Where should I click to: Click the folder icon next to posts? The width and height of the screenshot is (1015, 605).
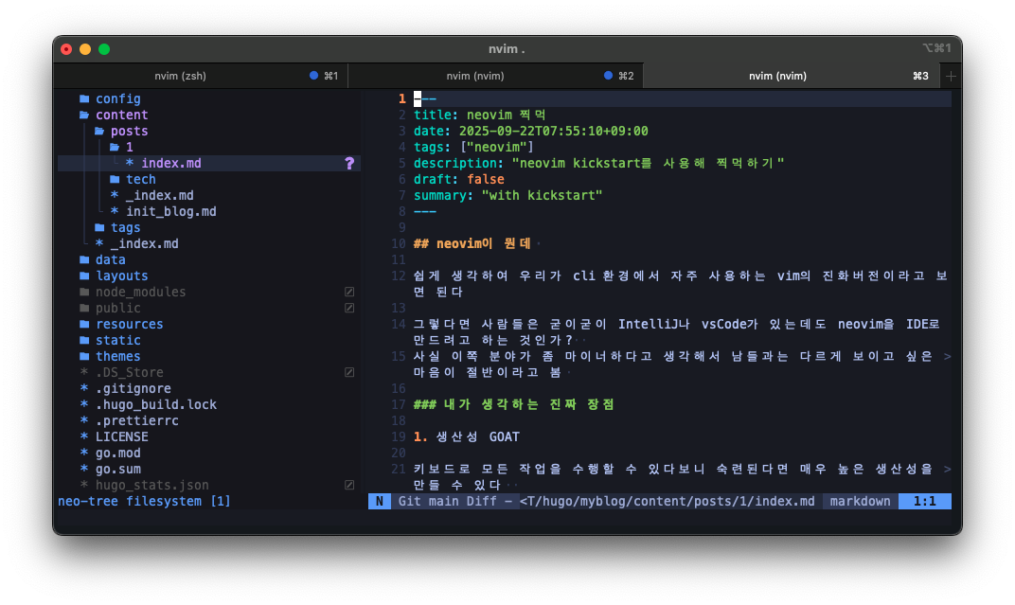(x=98, y=131)
